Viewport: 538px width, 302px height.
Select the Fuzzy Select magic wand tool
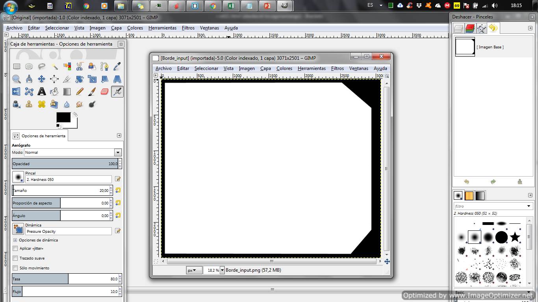point(54,66)
